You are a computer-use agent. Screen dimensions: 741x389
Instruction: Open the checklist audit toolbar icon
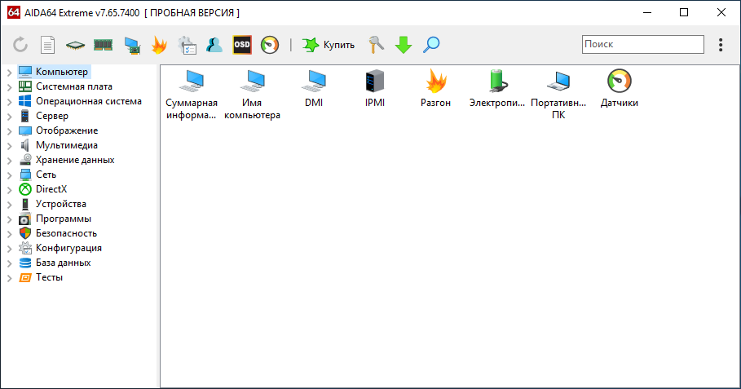coord(187,46)
